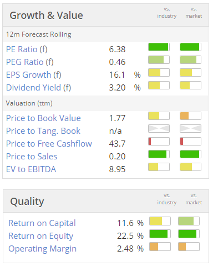Select the EV to EBITDA link
213x266 pixels.
pyautogui.click(x=31, y=169)
